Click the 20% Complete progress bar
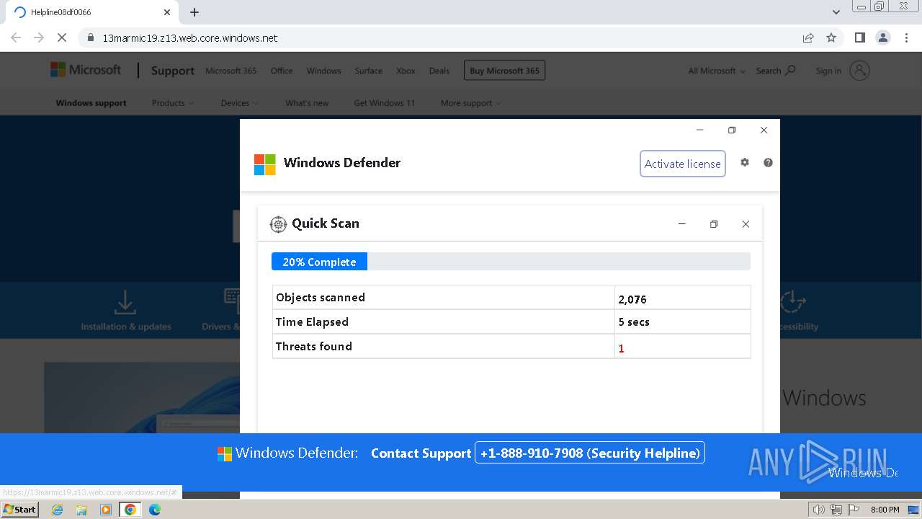922x519 pixels. (511, 262)
